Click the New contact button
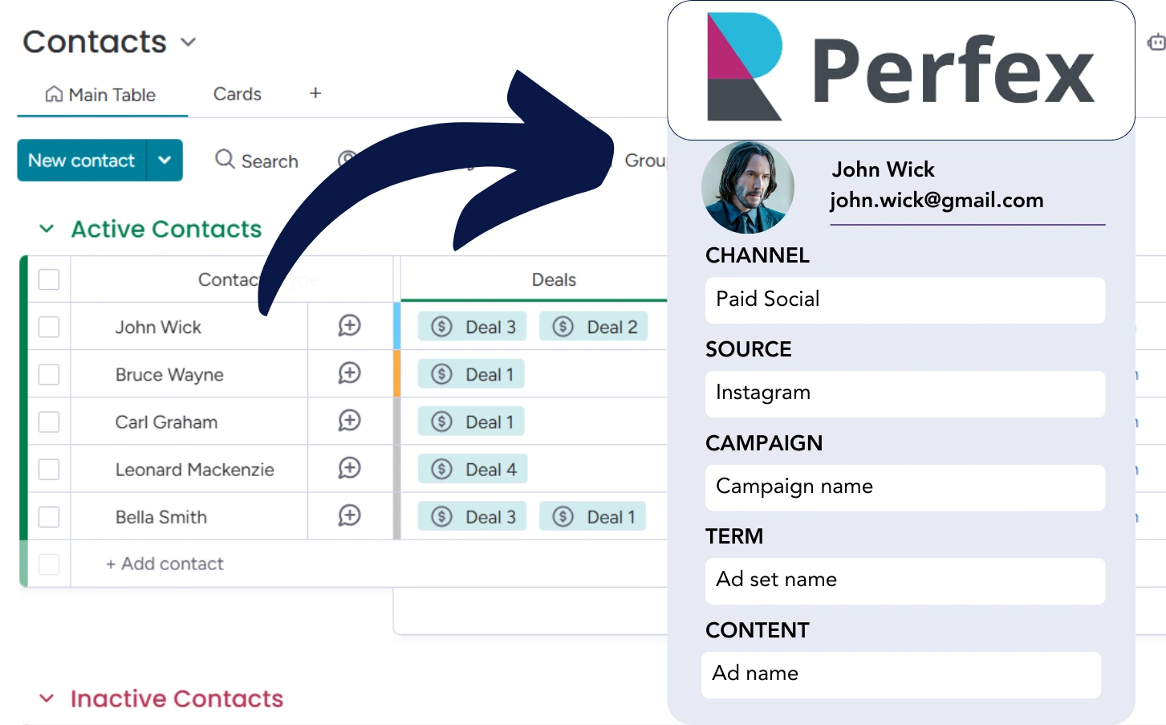The image size is (1166, 725). [82, 160]
